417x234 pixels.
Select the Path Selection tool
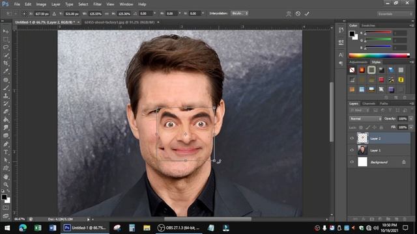pyautogui.click(x=6, y=160)
